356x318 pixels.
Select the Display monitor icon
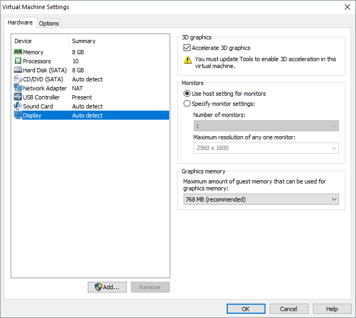click(x=18, y=115)
